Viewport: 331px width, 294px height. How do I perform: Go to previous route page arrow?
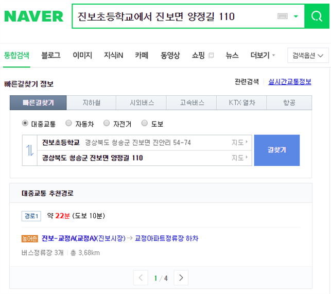(141, 278)
